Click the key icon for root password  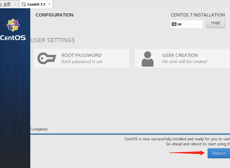(x=47, y=58)
